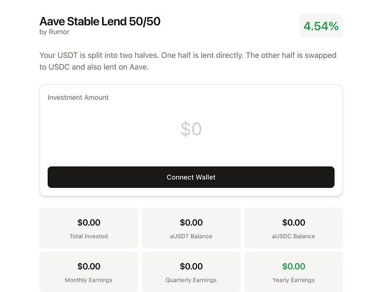Select the Yearly Earnings label
The width and height of the screenshot is (389, 292).
click(x=293, y=280)
